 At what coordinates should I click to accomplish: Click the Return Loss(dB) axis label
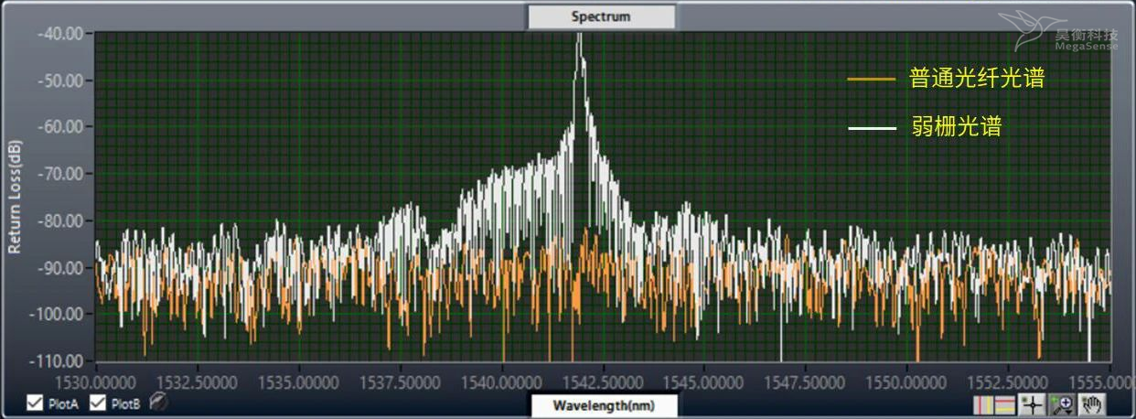point(15,196)
